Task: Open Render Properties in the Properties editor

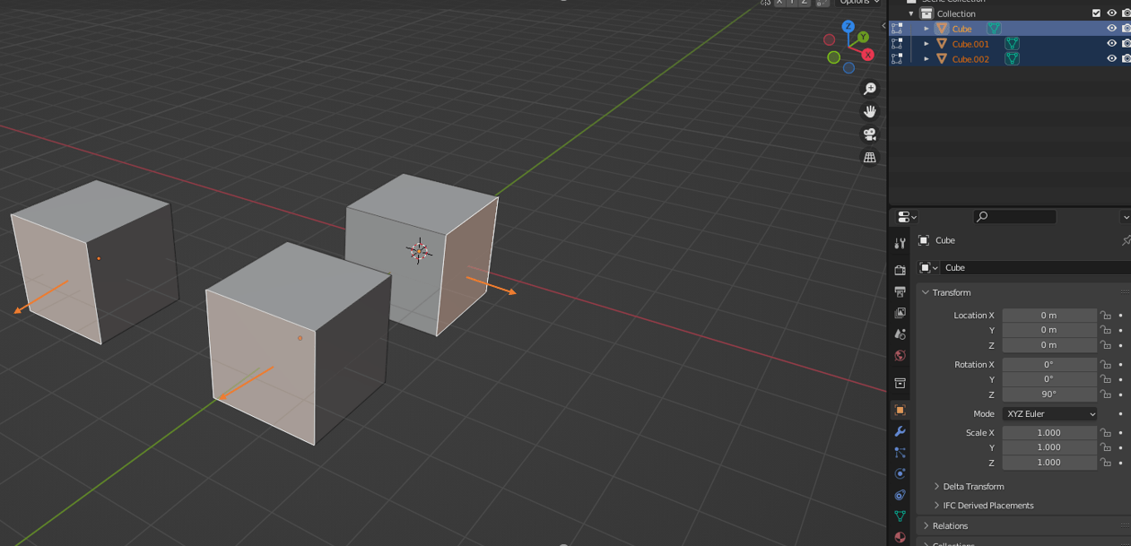Action: tap(900, 269)
